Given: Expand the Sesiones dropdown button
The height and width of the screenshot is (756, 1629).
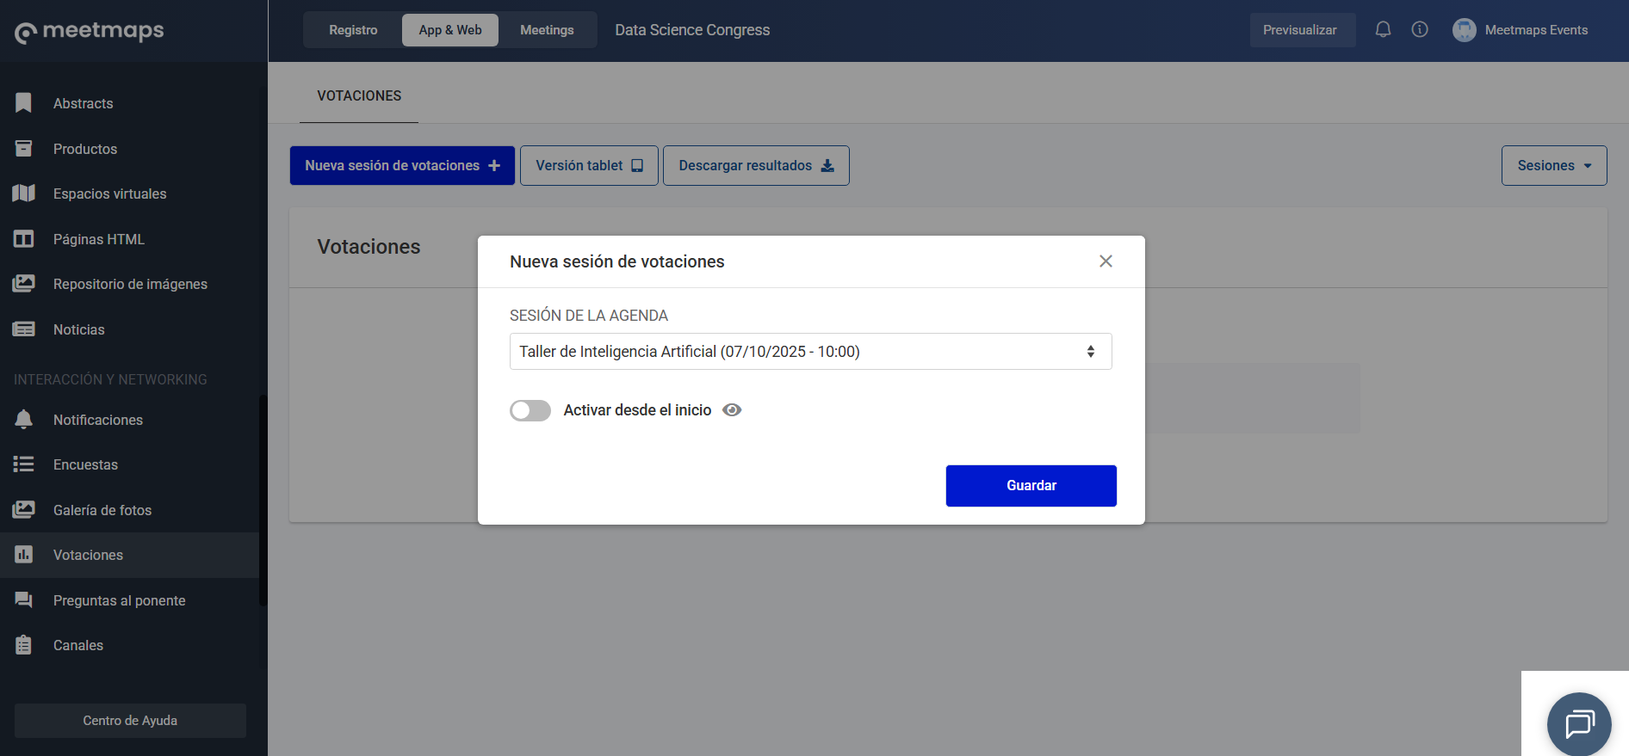Looking at the screenshot, I should coord(1553,165).
